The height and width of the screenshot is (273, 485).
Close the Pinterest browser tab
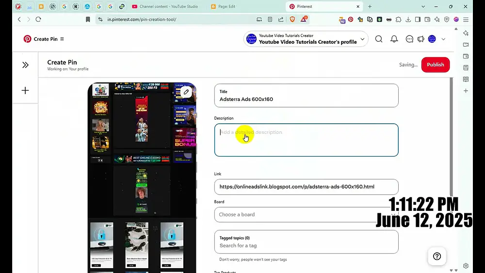coord(358,6)
